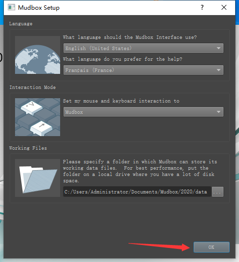
Task: Click the keyboard keys interaction icon
Action: pyautogui.click(x=37, y=117)
